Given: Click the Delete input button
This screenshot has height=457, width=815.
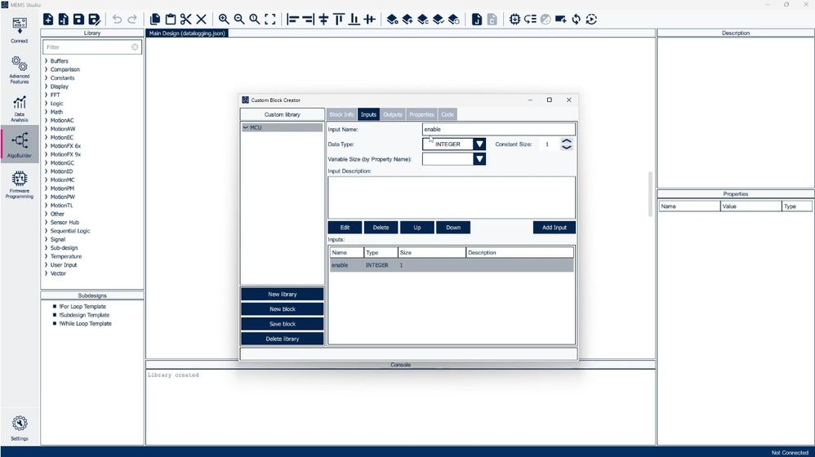Looking at the screenshot, I should pyautogui.click(x=381, y=228).
